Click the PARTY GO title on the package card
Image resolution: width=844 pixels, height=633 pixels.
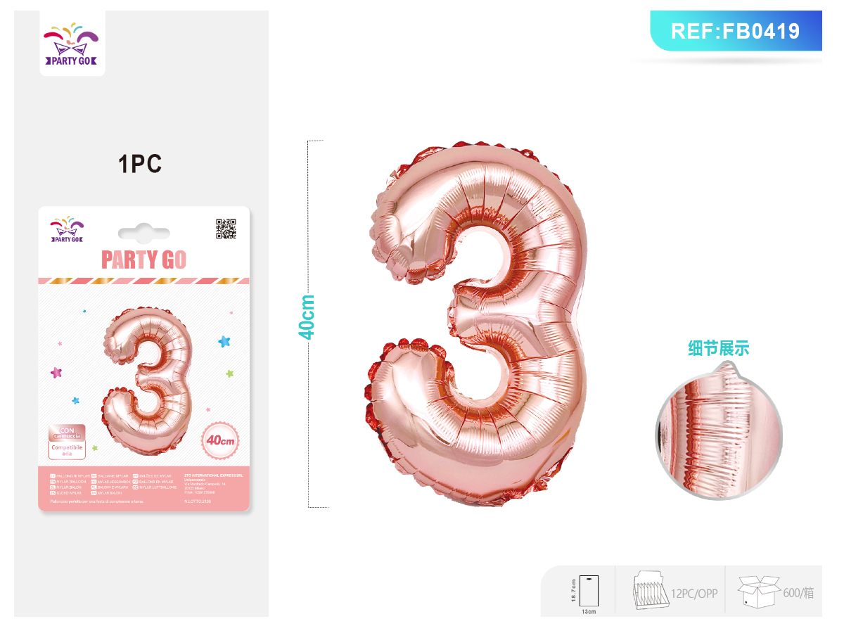click(x=144, y=260)
